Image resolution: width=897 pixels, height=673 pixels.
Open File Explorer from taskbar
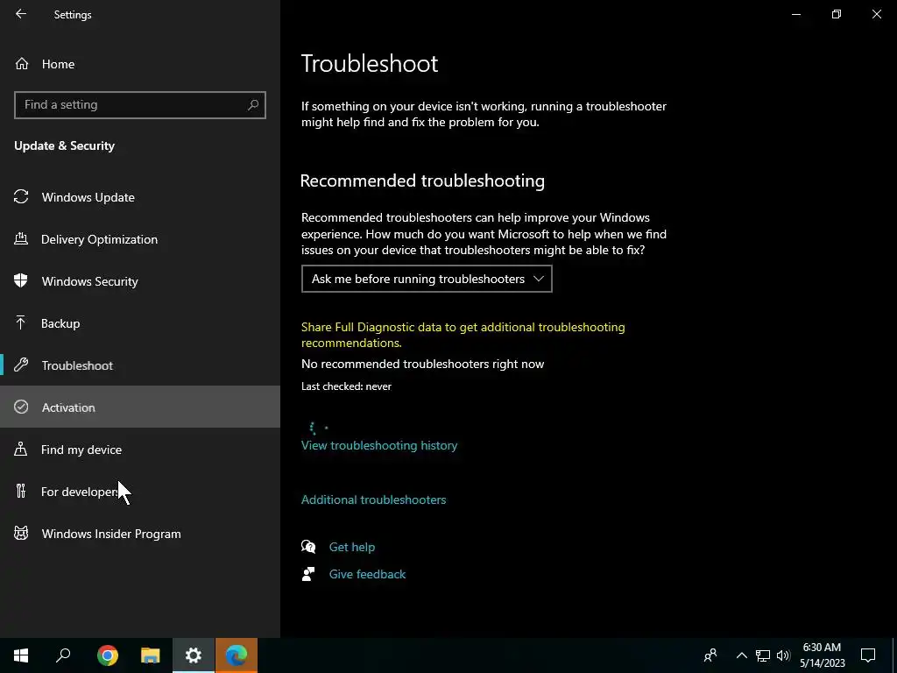pos(151,655)
